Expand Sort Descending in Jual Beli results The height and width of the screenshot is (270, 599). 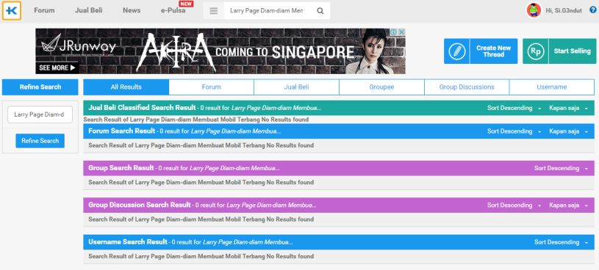[514, 108]
